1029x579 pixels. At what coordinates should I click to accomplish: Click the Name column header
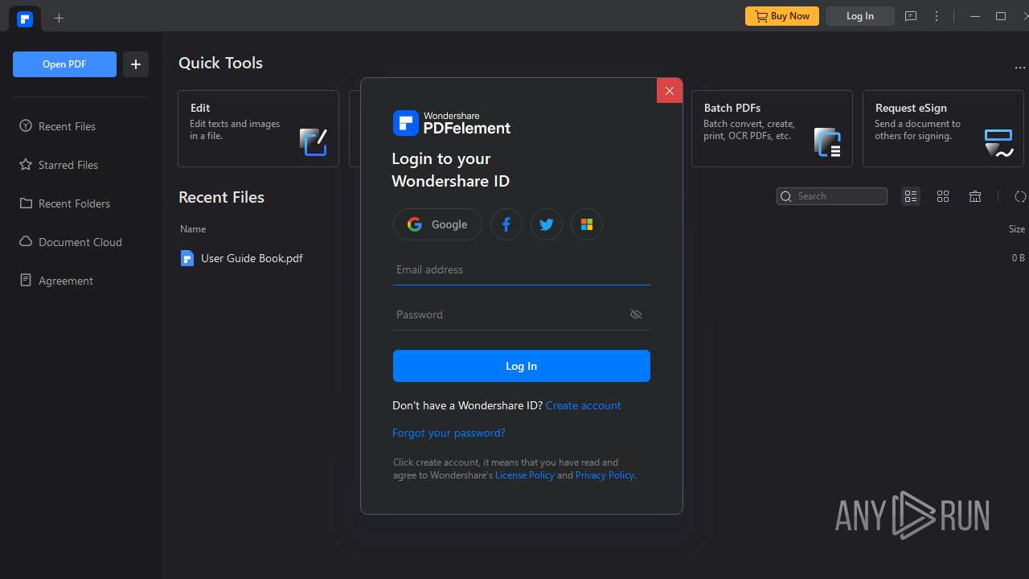pyautogui.click(x=193, y=229)
